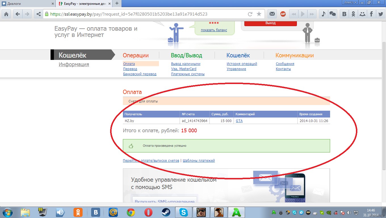The image size is (386, 218).
Task: Open the VKontakte taskbar icon
Action: tap(95, 212)
